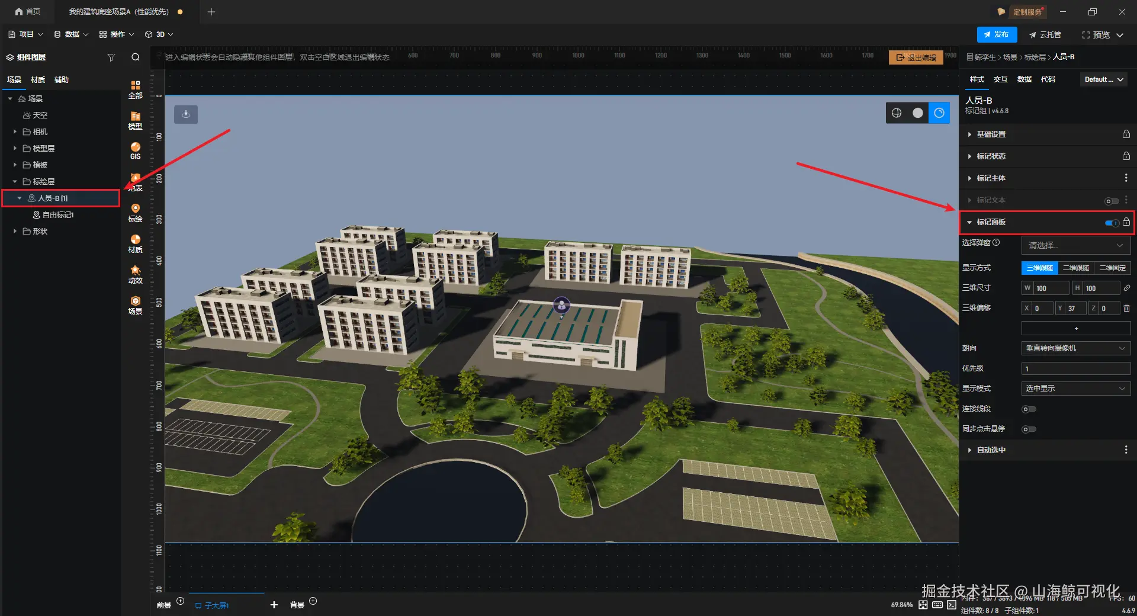
Task: Click the size link-ratio chain icon
Action: (1126, 288)
